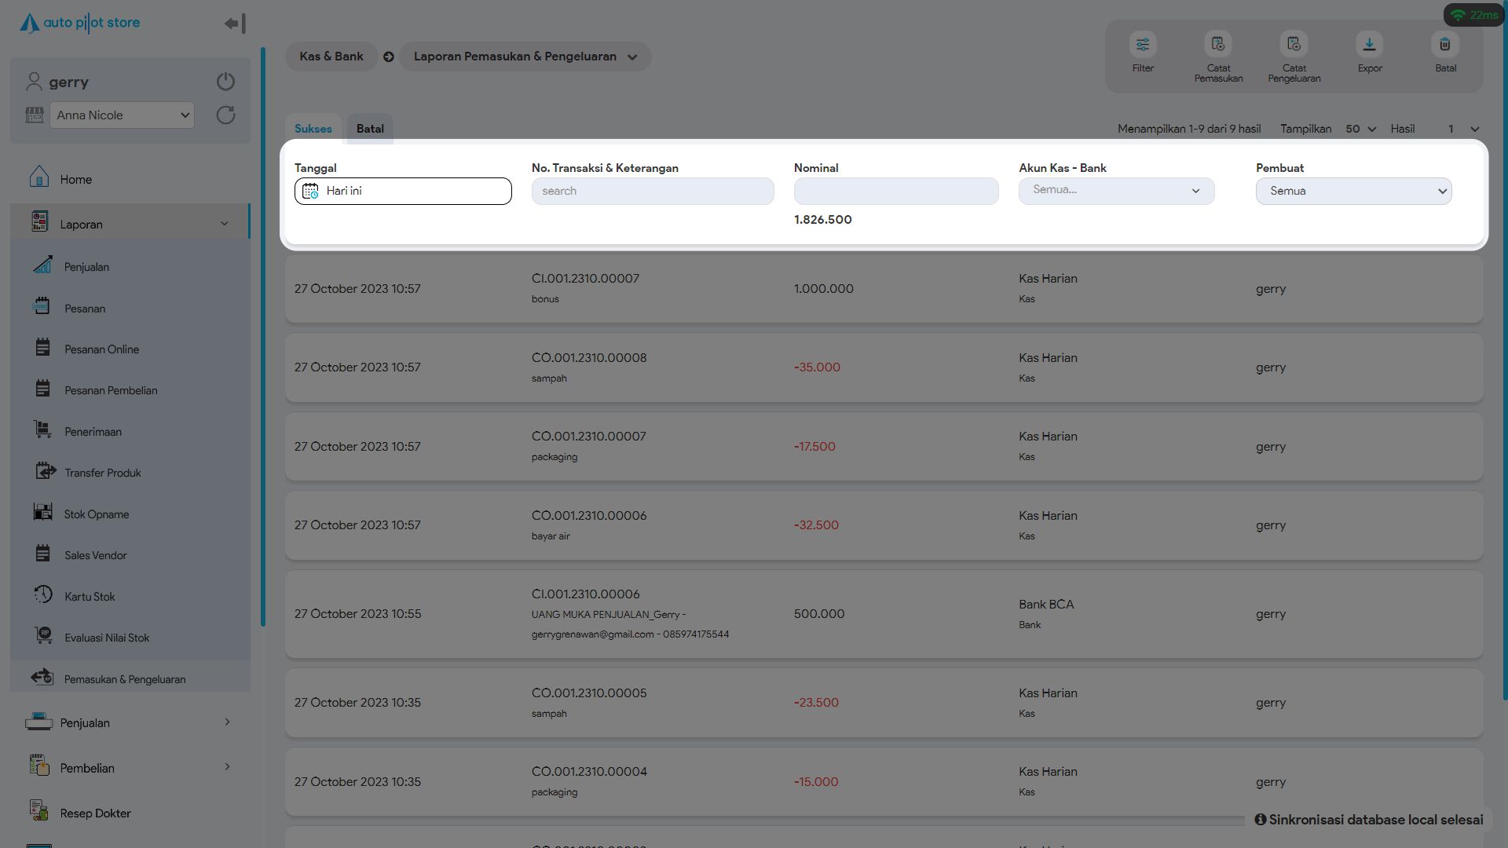This screenshot has width=1508, height=848.
Task: Open Catat Pengeluaran record icon
Action: click(1294, 45)
